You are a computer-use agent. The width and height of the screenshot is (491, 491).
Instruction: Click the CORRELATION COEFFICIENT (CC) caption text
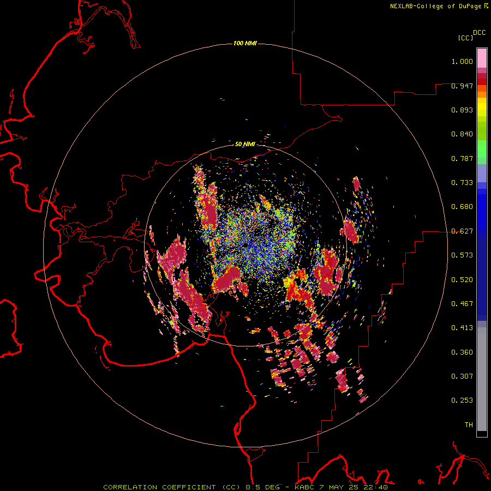click(172, 487)
